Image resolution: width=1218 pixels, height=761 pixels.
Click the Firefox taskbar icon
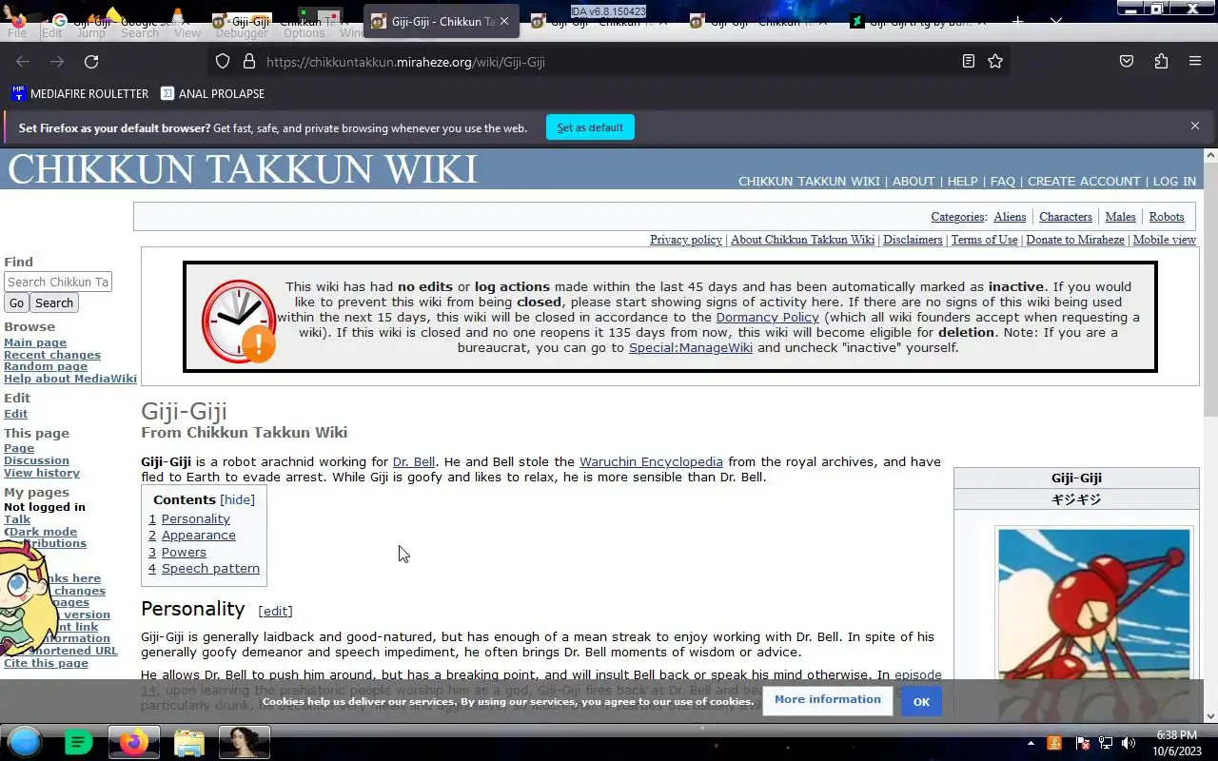(x=133, y=742)
